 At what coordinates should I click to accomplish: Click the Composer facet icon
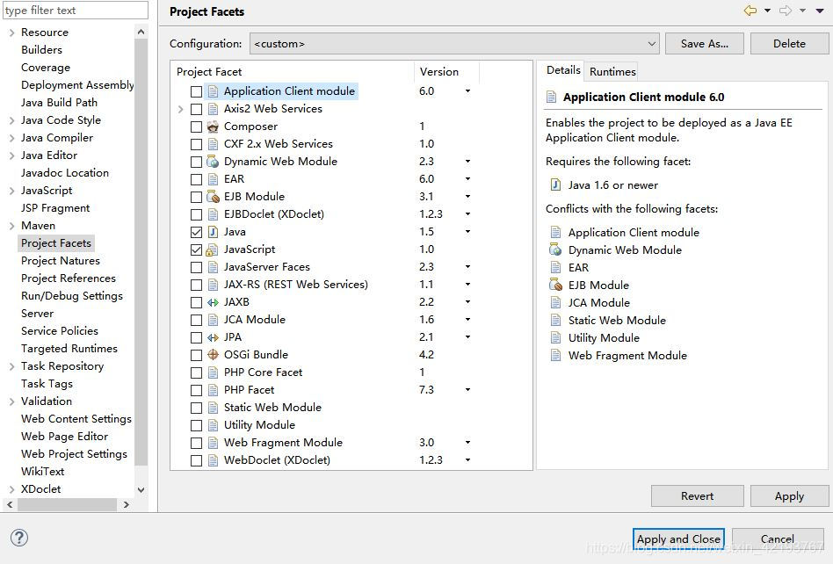coord(212,127)
